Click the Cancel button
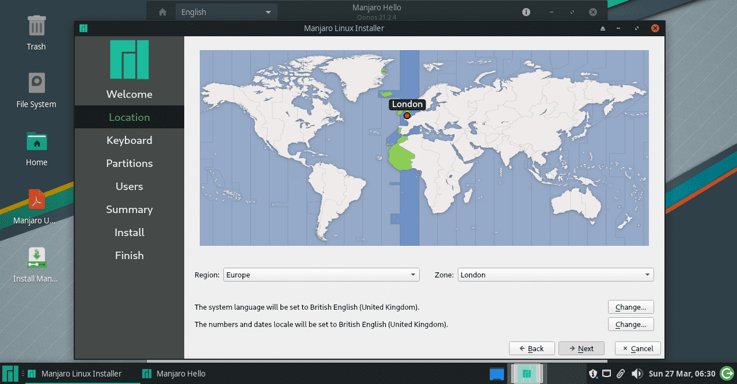This screenshot has height=384, width=737. [638, 348]
